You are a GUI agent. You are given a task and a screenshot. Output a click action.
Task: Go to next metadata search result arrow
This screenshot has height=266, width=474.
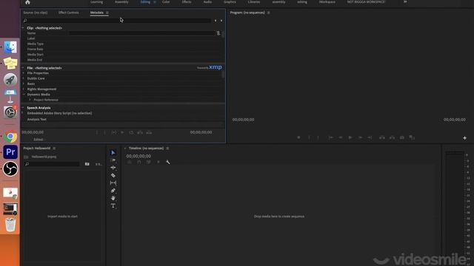(x=221, y=21)
